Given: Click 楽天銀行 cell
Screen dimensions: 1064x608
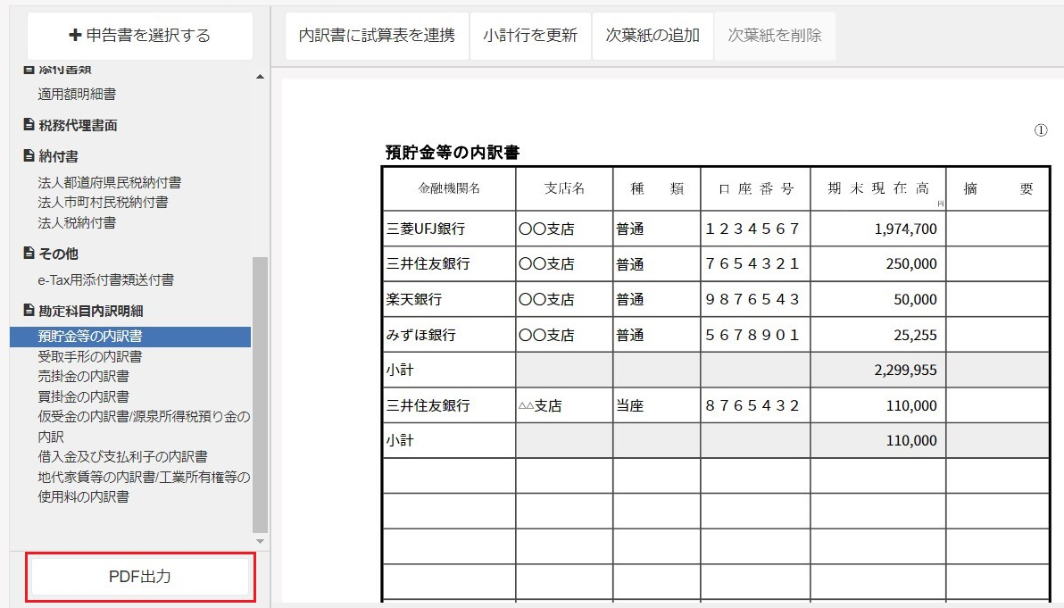Looking at the screenshot, I should tap(449, 299).
